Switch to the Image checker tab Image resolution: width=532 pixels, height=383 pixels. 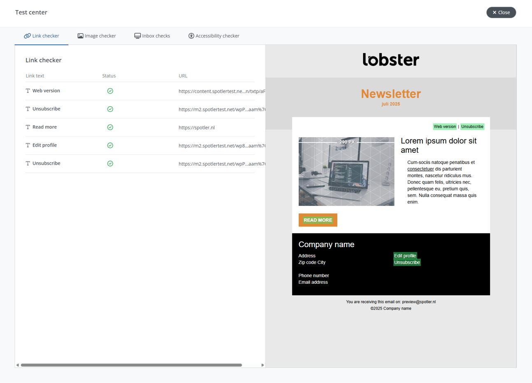click(x=97, y=36)
